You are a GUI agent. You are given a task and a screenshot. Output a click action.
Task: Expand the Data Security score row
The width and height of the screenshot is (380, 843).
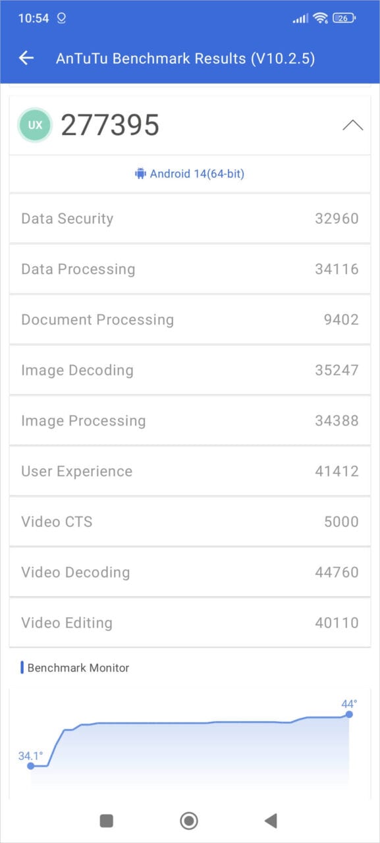tap(190, 218)
